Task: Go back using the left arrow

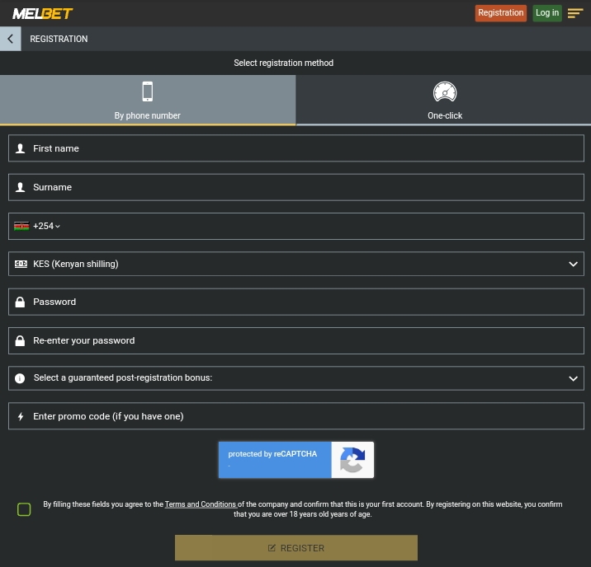Action: pyautogui.click(x=11, y=39)
